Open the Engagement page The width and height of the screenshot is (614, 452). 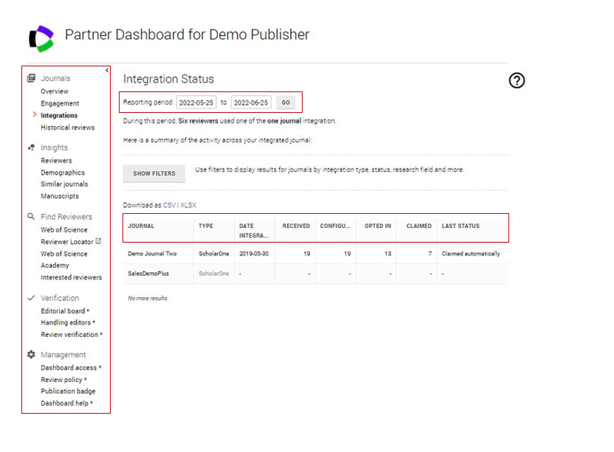[60, 103]
